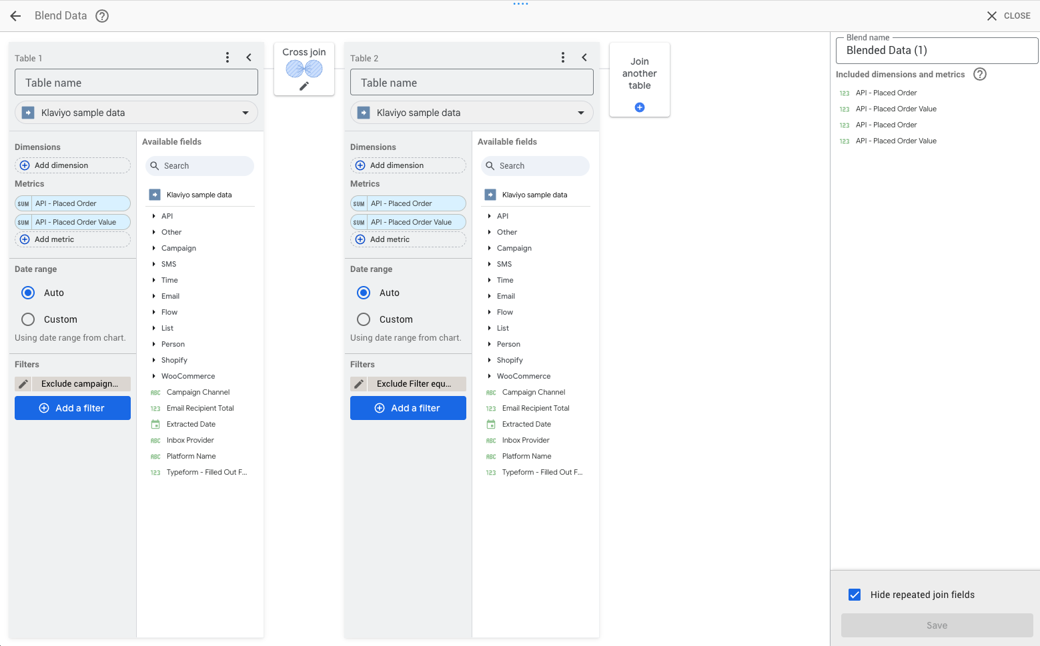The image size is (1040, 646).
Task: Edit the Cross join configuration pencil
Action: point(304,86)
